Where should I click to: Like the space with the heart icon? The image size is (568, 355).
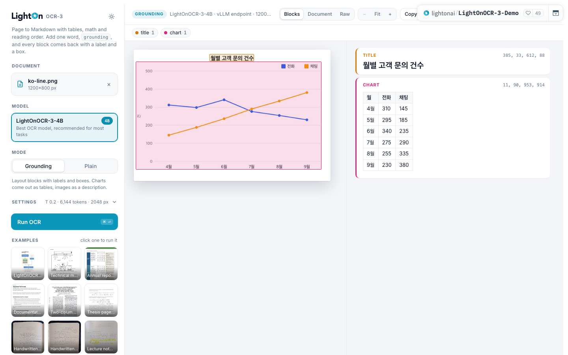point(528,13)
